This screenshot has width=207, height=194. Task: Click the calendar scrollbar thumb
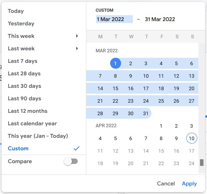point(202,162)
